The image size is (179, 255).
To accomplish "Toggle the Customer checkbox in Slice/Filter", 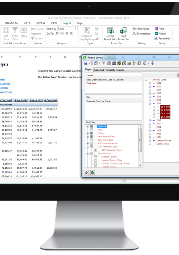I will coord(91,127).
